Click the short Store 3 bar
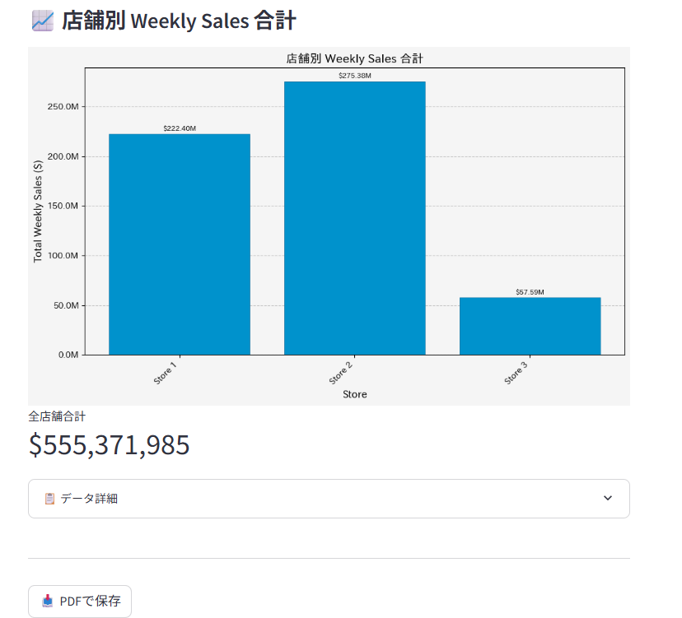 [530, 326]
